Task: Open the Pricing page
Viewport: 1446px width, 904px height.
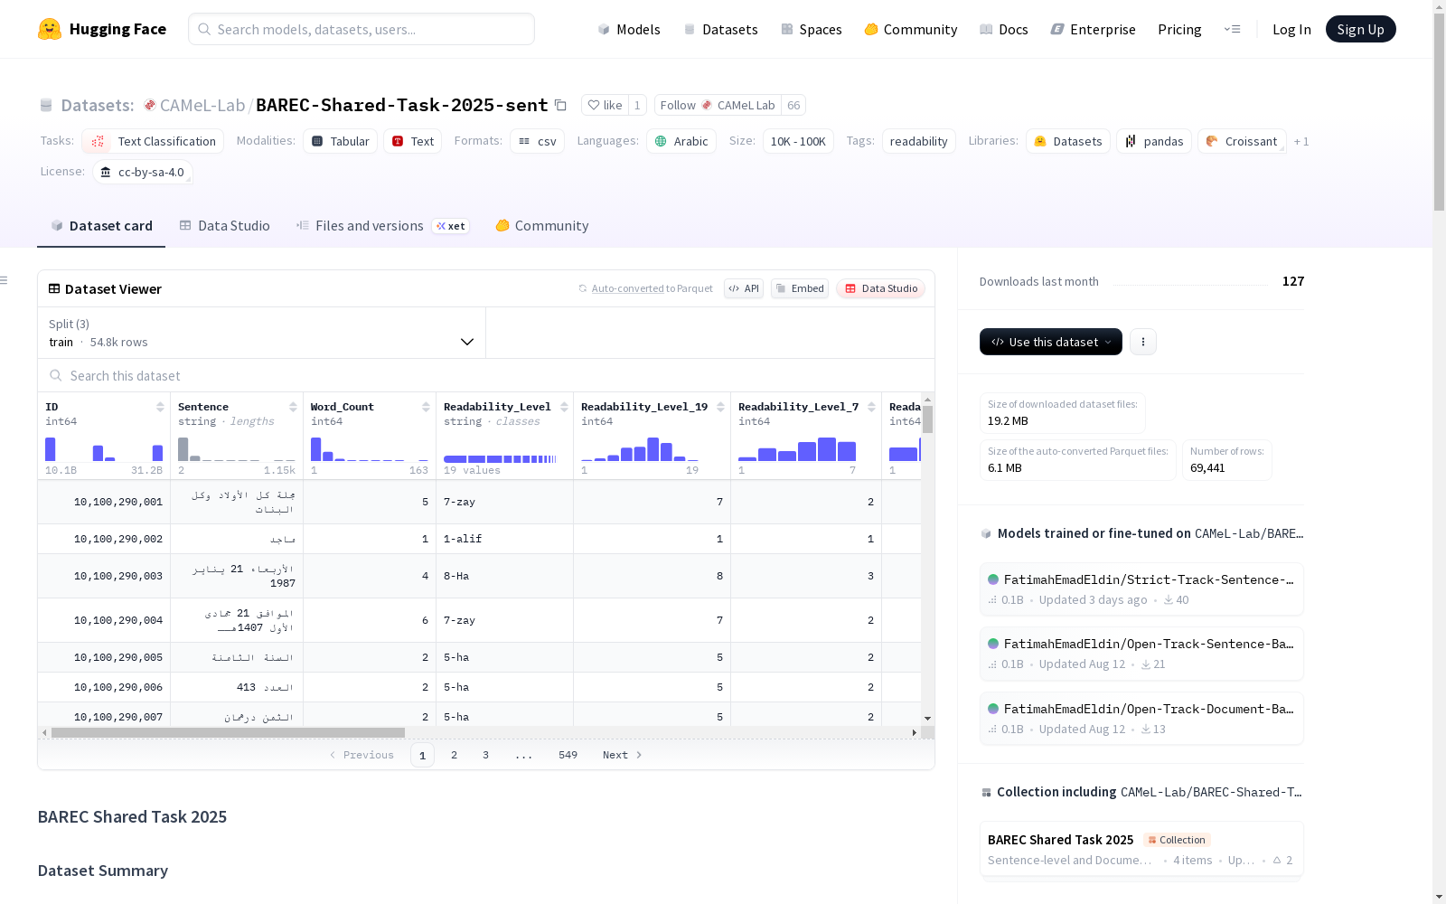Action: (1179, 29)
